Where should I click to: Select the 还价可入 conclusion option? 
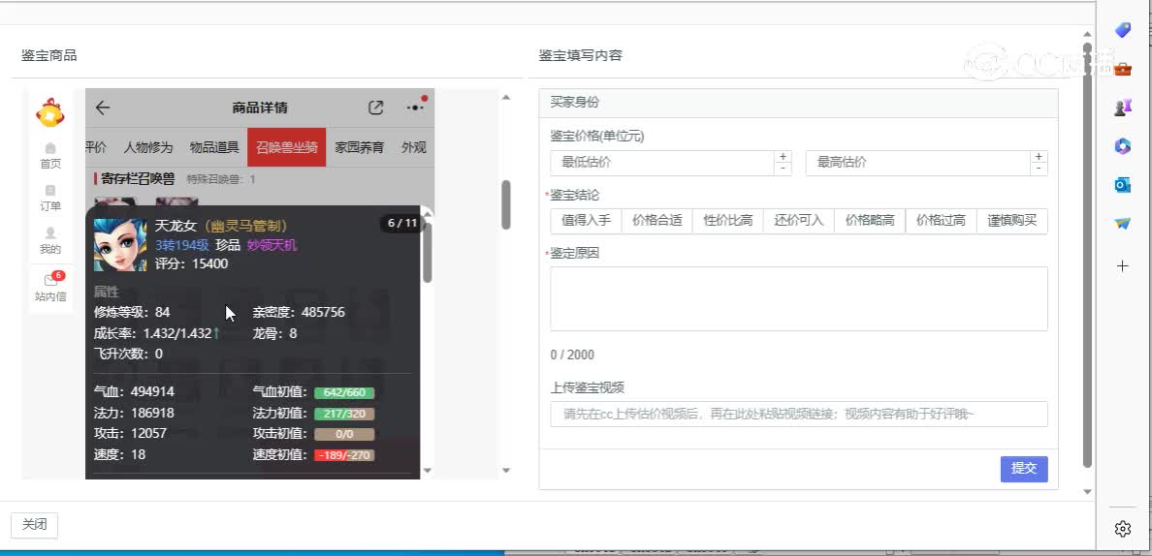coord(799,221)
